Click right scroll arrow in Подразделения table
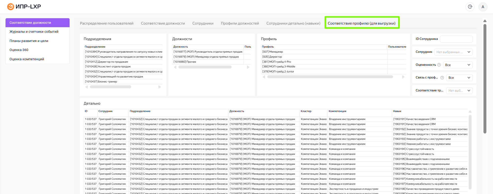The image size is (493, 194). point(159,87)
